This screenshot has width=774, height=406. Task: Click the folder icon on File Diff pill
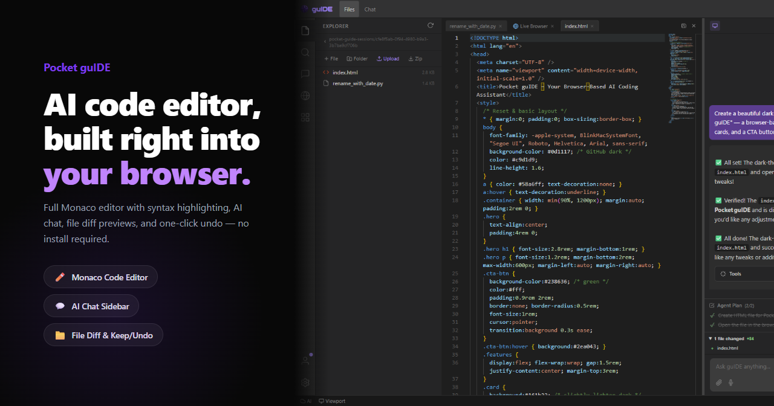click(60, 335)
